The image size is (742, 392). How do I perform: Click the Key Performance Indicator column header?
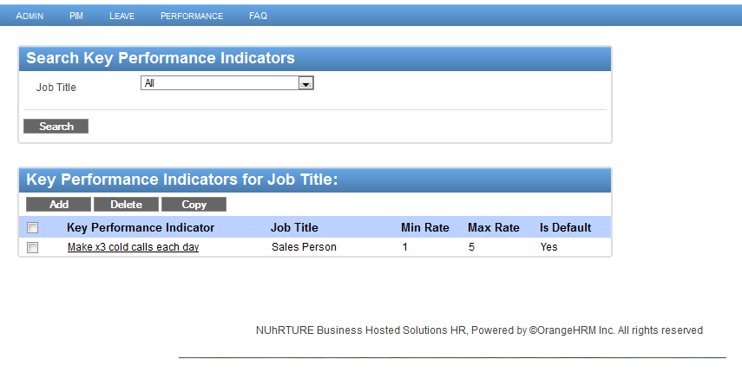pos(141,228)
